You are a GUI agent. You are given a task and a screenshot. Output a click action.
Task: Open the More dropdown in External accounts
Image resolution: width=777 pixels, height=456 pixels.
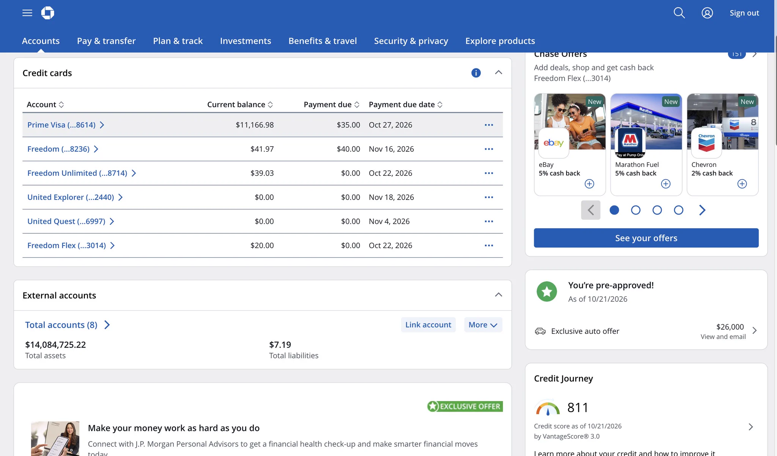pyautogui.click(x=483, y=325)
